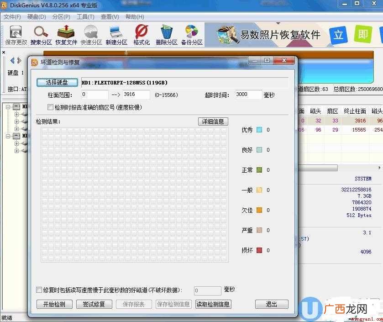Click the scrollbar right arrow in main window

(379, 168)
